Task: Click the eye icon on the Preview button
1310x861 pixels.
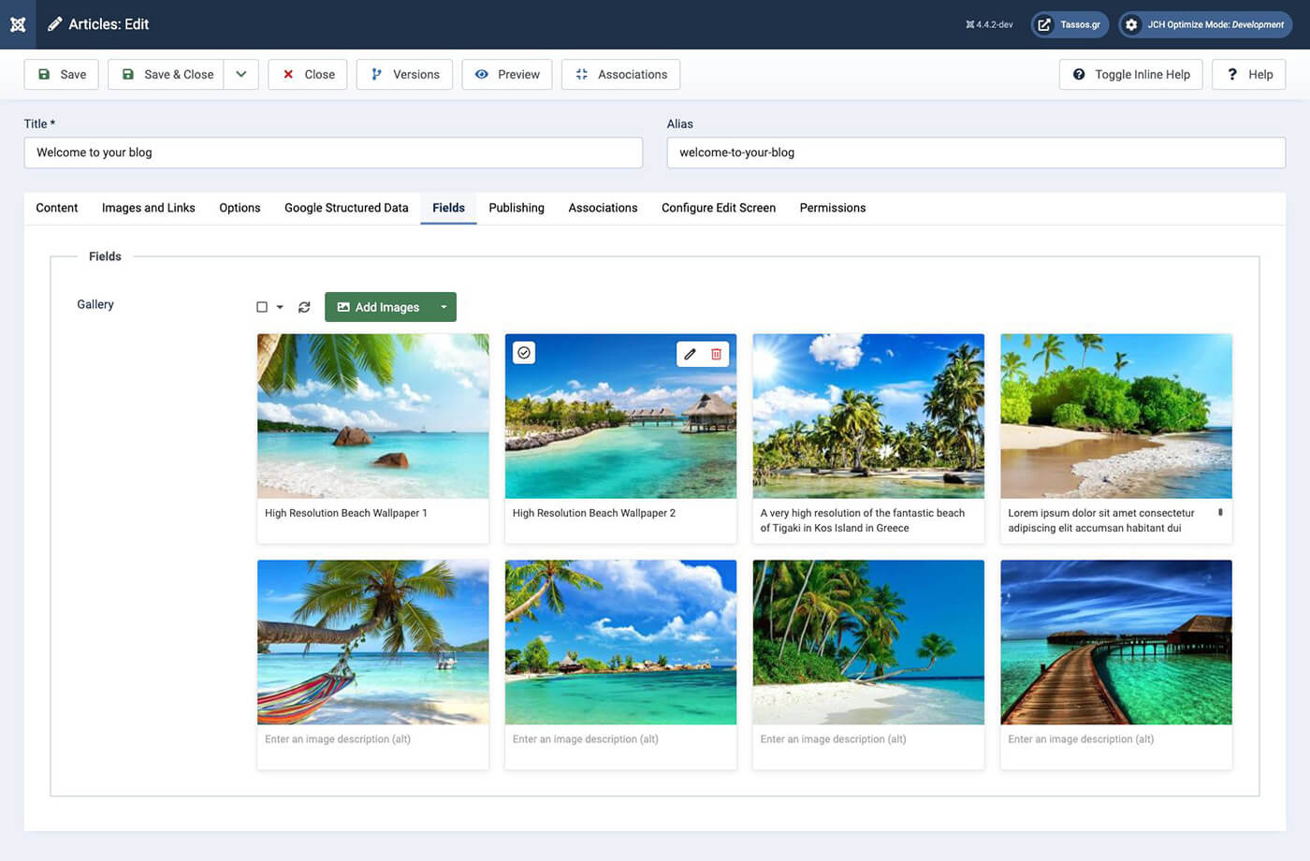Action: click(x=482, y=74)
